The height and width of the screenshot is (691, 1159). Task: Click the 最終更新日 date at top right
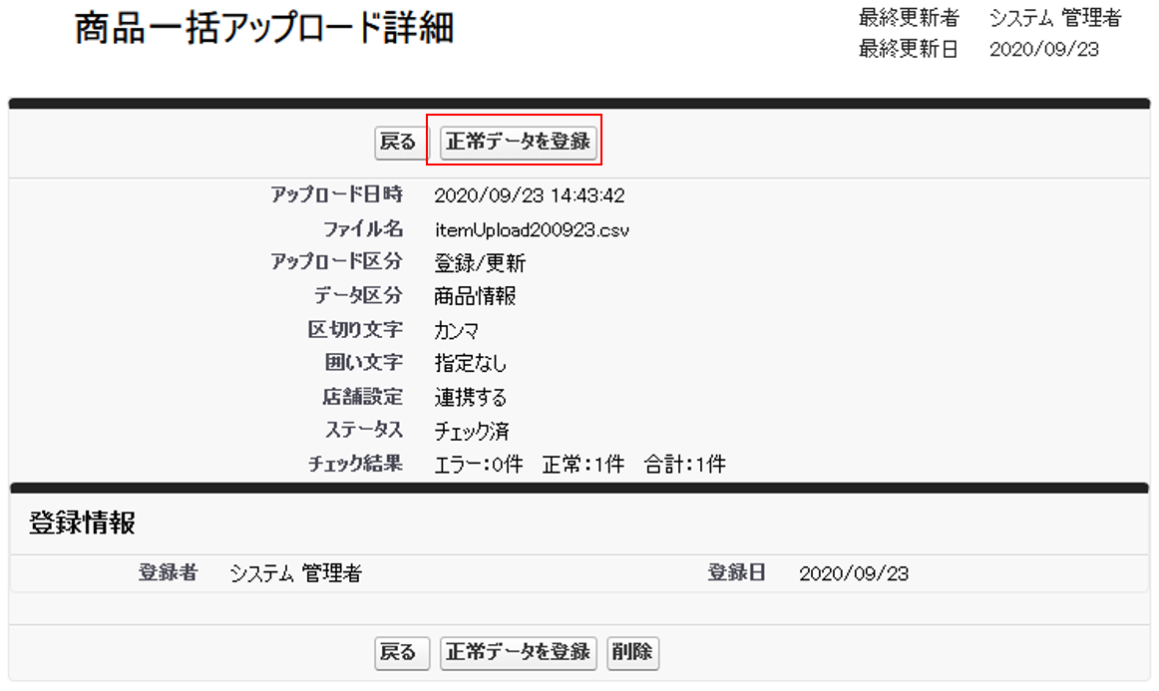(x=1044, y=50)
